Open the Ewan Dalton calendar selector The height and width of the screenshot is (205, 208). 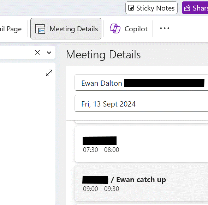141,83
